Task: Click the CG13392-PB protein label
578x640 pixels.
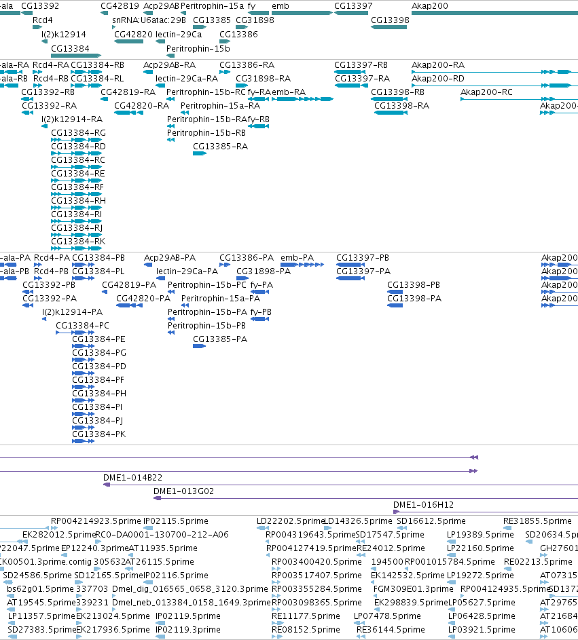Action: tap(49, 284)
